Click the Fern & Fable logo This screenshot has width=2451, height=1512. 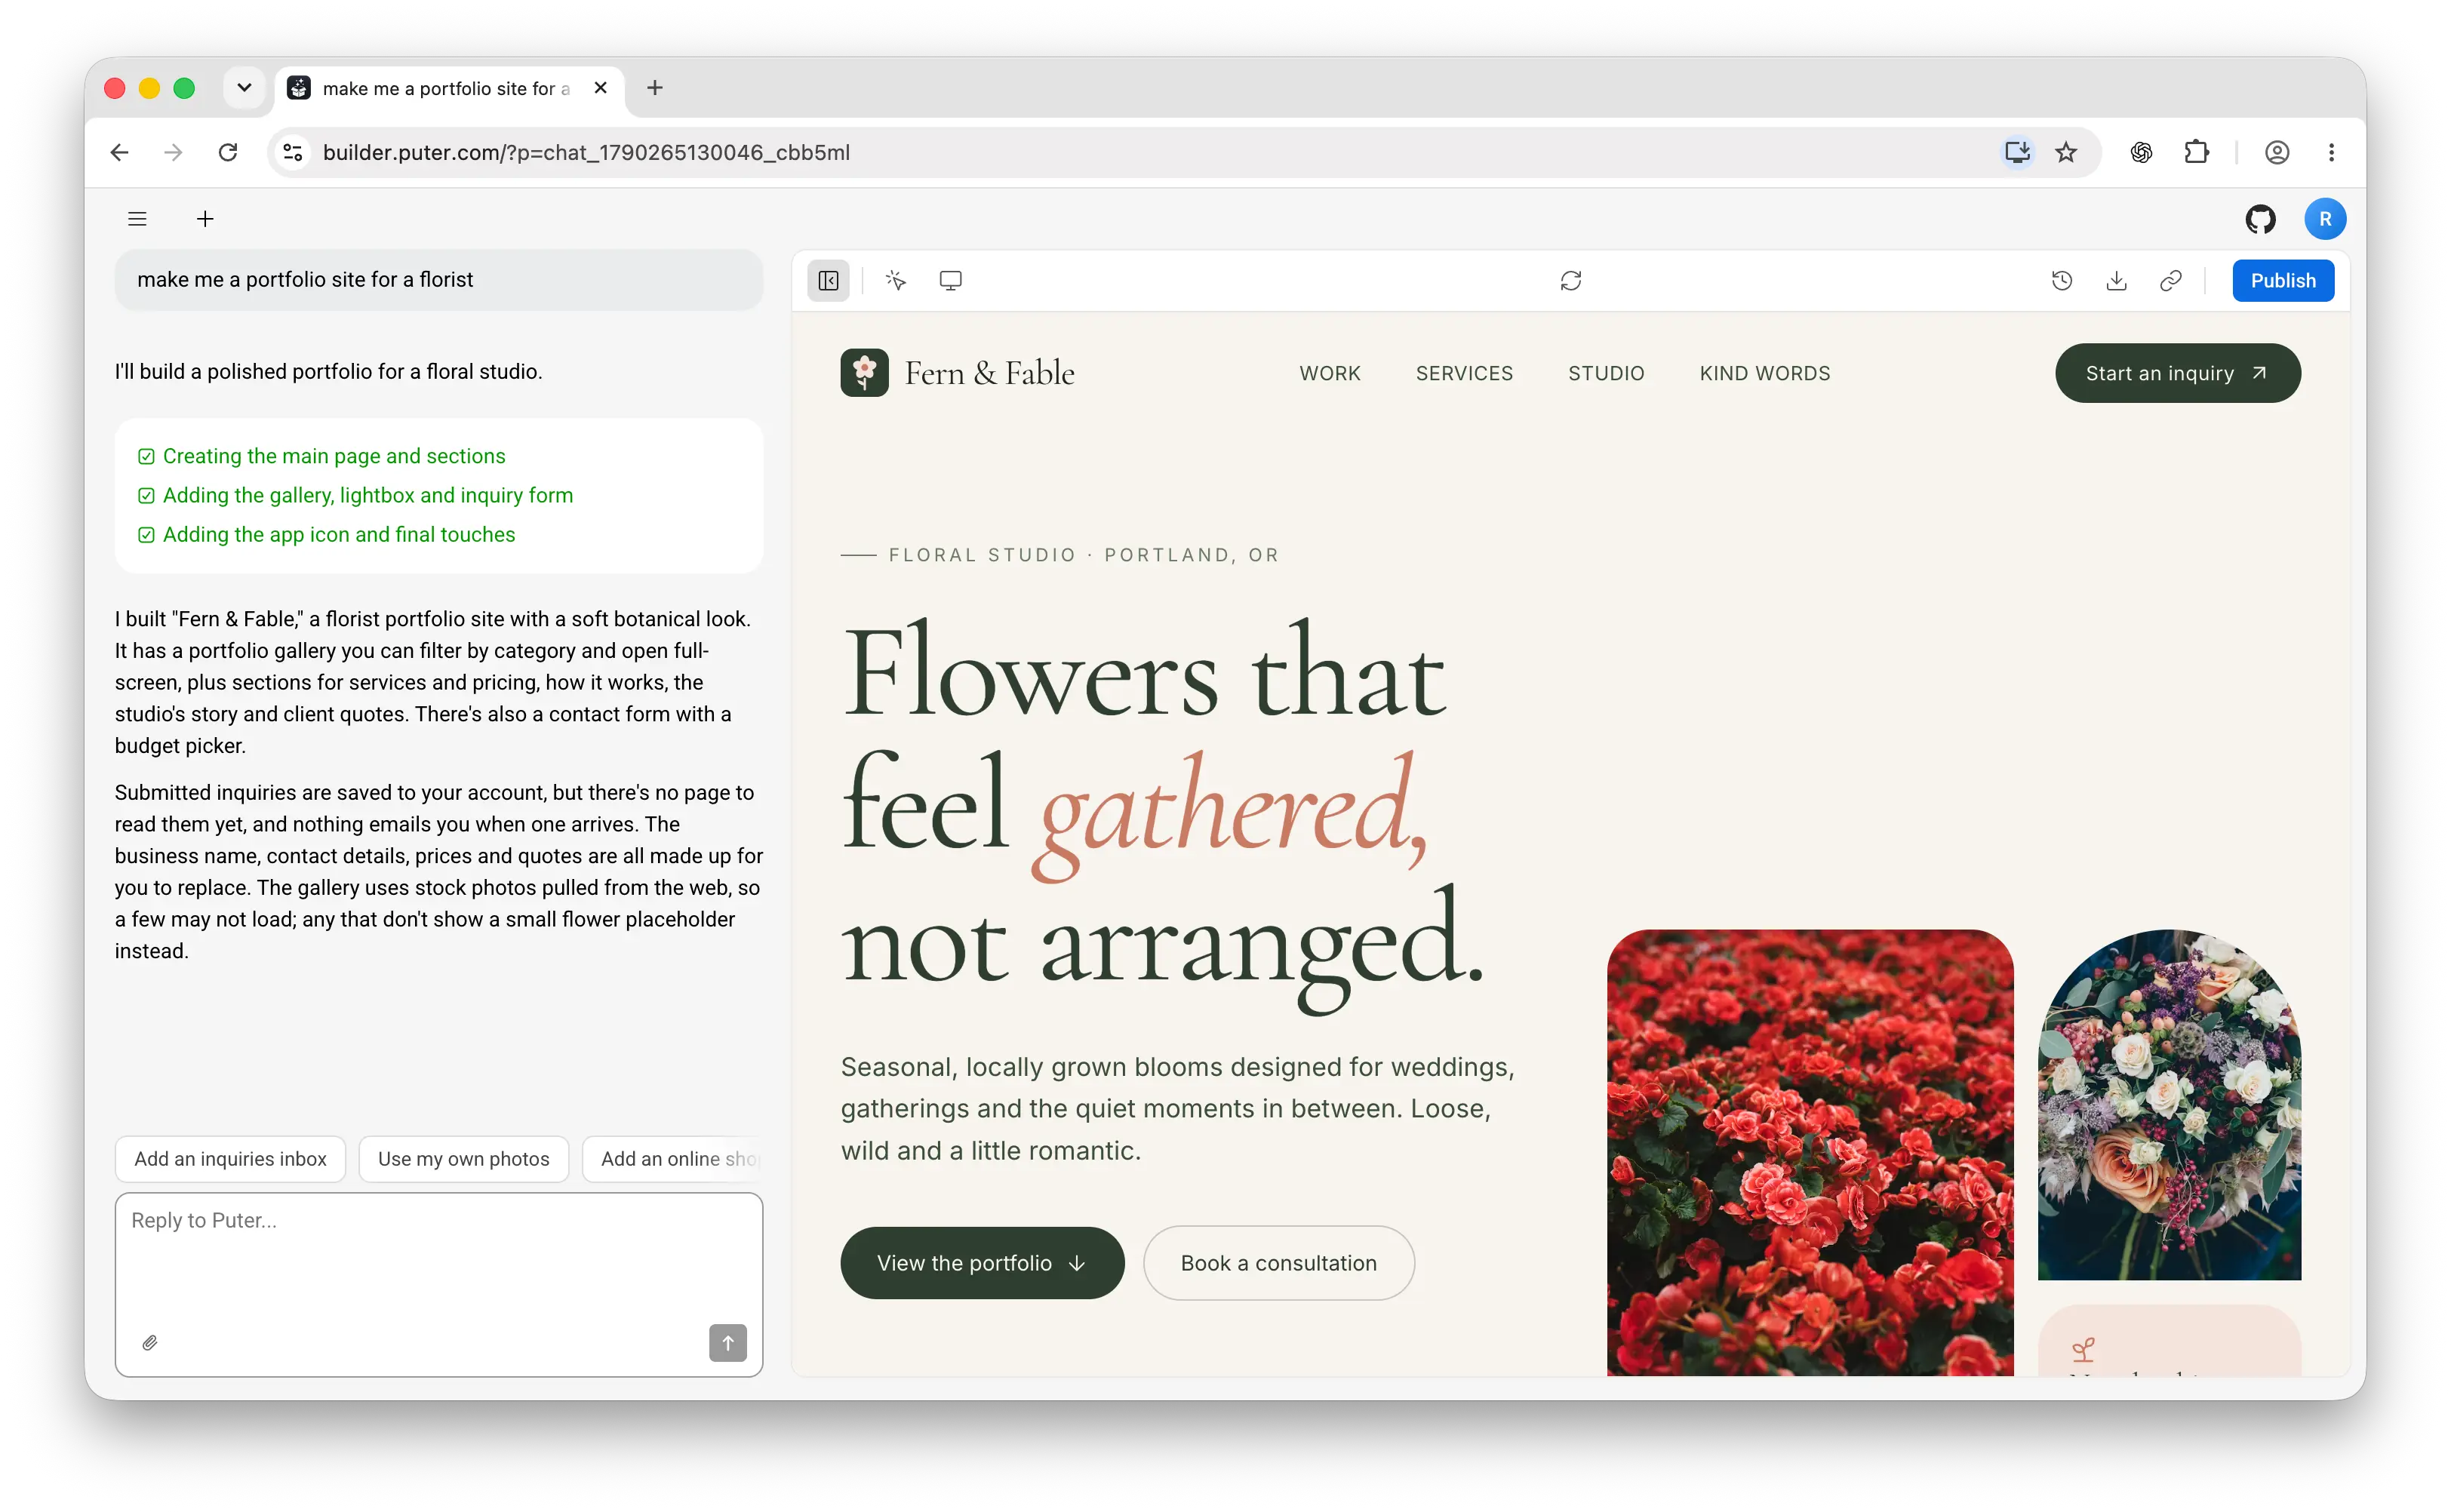(957, 373)
